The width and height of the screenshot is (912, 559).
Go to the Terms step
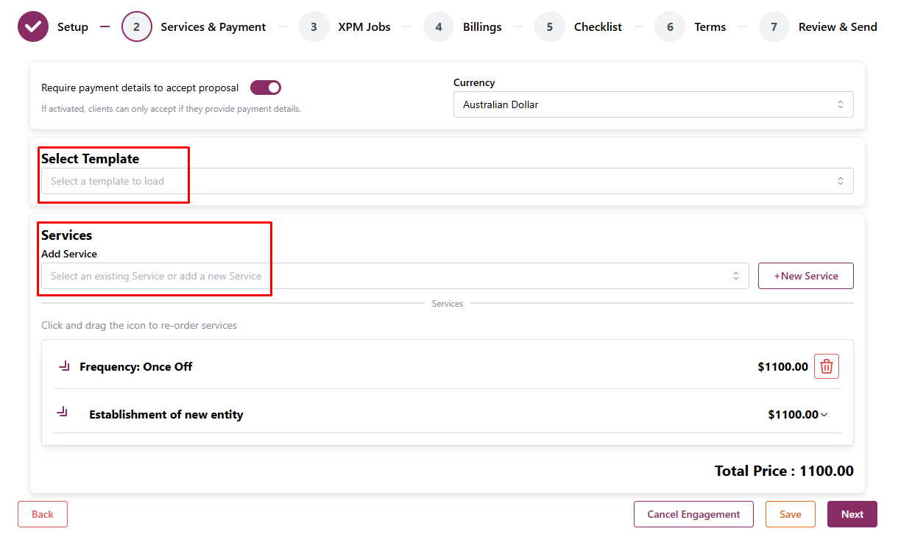tap(710, 26)
